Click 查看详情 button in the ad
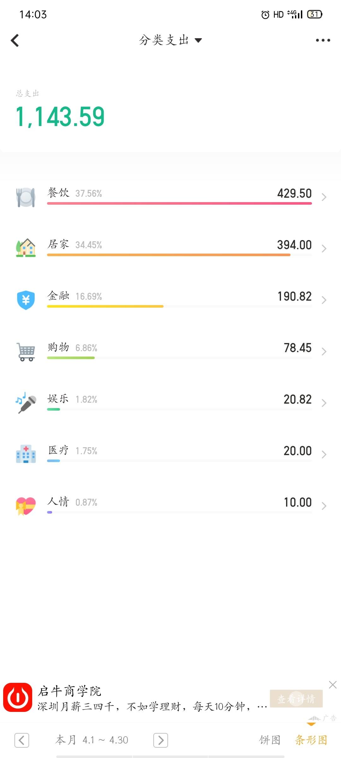The height and width of the screenshot is (758, 341). pyautogui.click(x=296, y=698)
